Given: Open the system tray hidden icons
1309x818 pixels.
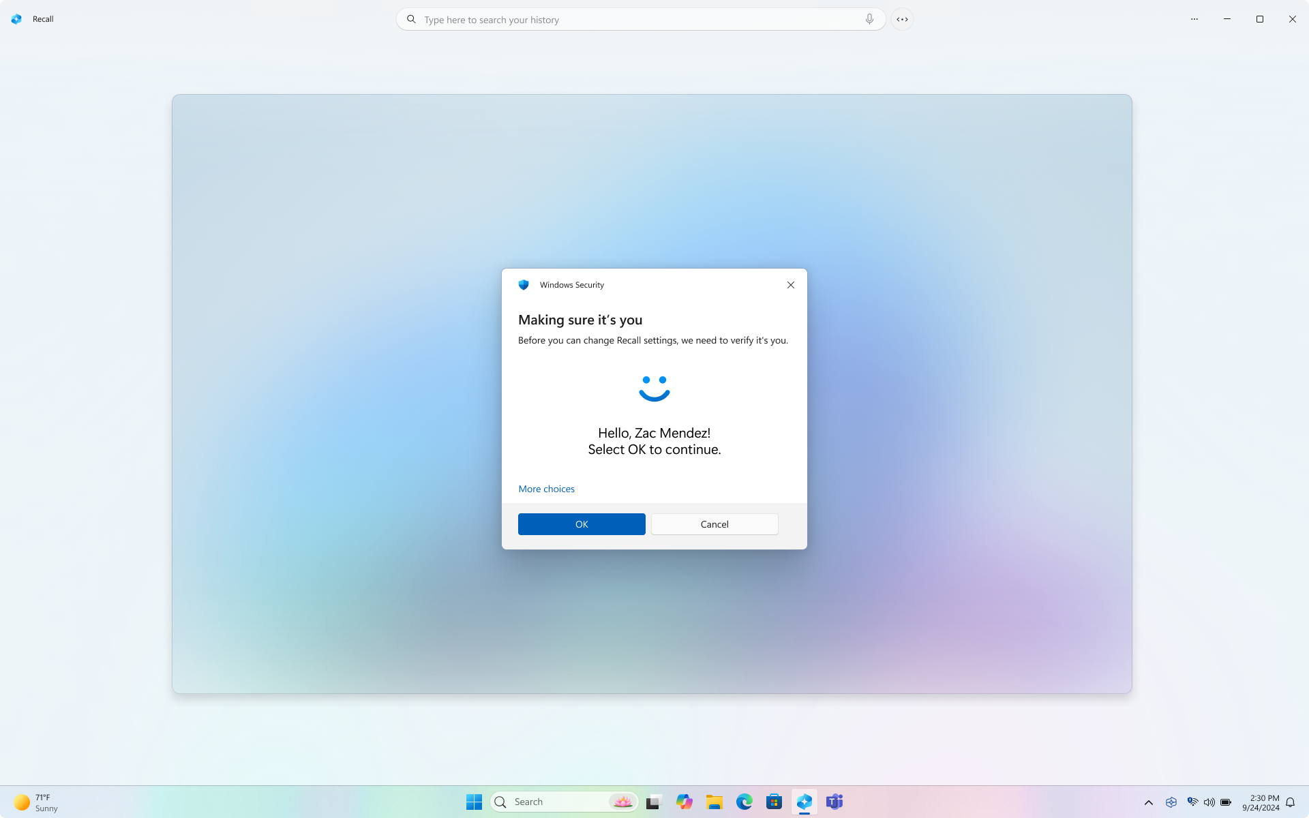Looking at the screenshot, I should click(x=1148, y=801).
